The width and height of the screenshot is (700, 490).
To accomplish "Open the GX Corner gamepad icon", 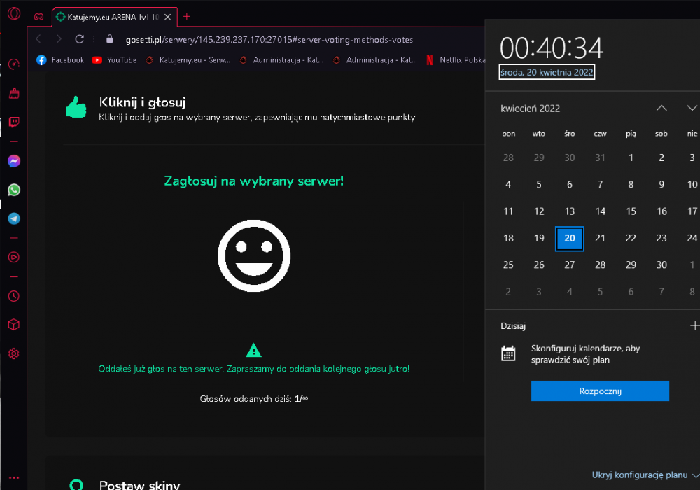I will (38, 17).
